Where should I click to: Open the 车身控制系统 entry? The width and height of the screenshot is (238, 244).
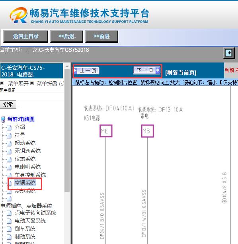click(30, 175)
